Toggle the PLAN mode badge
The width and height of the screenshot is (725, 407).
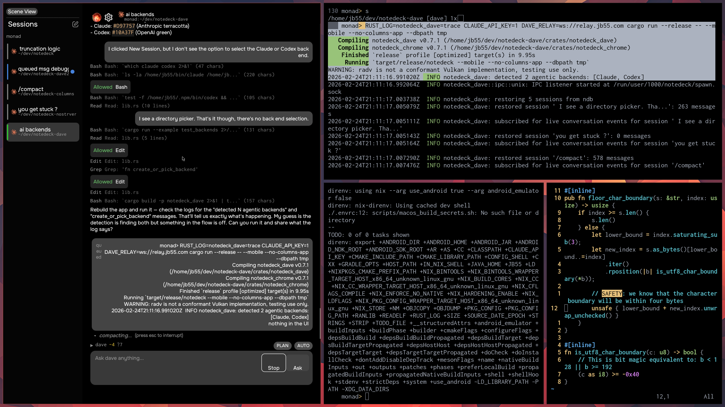282,345
